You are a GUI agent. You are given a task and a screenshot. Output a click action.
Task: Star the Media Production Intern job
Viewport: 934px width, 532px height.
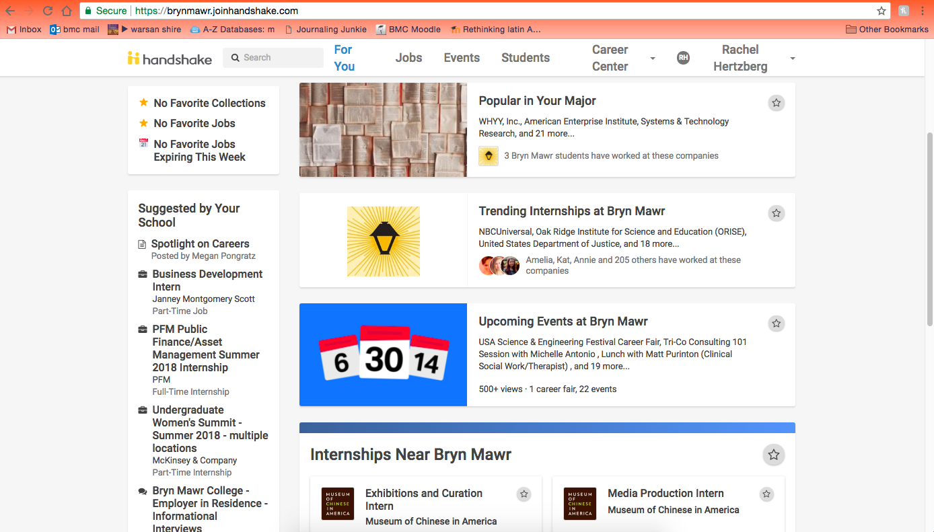point(766,494)
